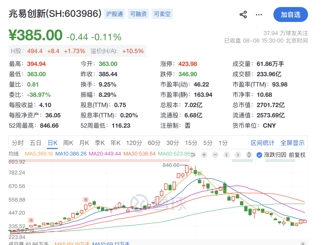Click the 涨停 value 423.98
This screenshot has height=245, width=323.
(x=188, y=64)
